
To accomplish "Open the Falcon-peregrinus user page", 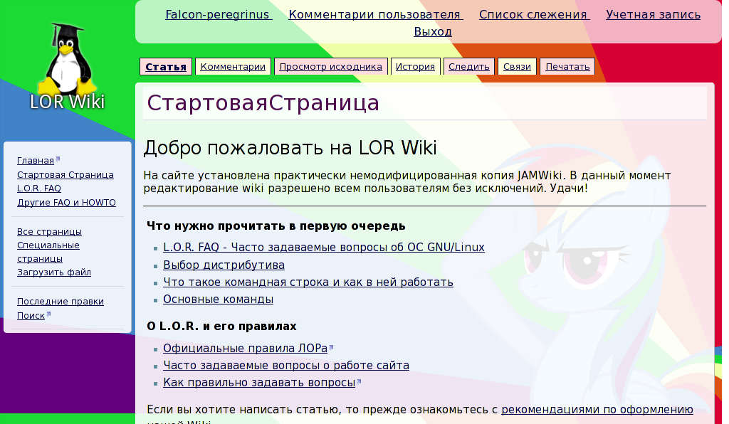I will pyautogui.click(x=218, y=14).
